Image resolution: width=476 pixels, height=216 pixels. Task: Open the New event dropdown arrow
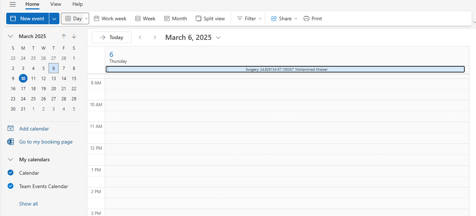tap(54, 18)
